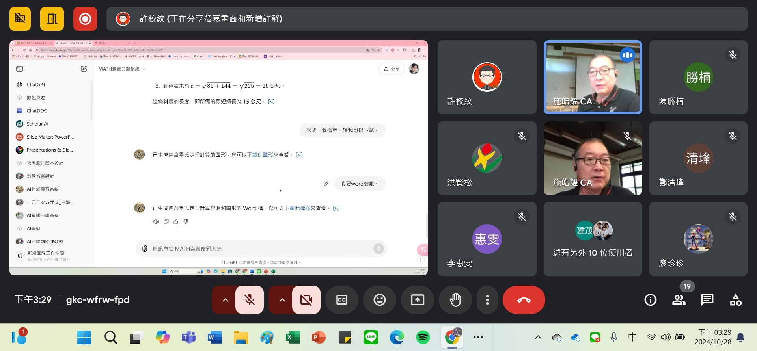
Task: Click the 下載此圖形 link
Action: tap(260, 155)
